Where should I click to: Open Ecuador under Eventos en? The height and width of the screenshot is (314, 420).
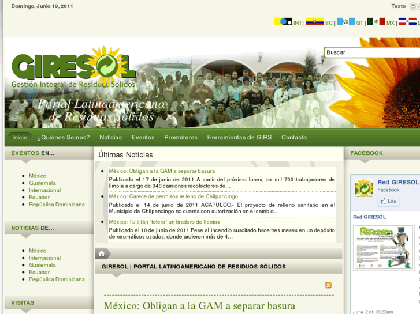(x=39, y=197)
